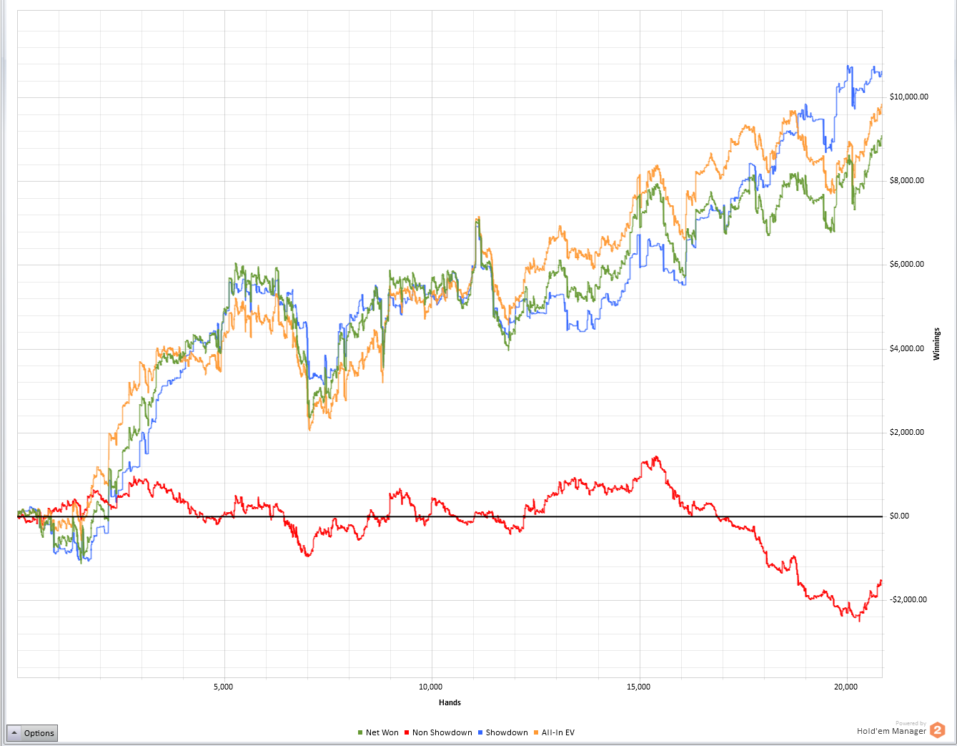The width and height of the screenshot is (957, 746).
Task: Click the "Winnings" y-axis title
Action: click(x=936, y=344)
